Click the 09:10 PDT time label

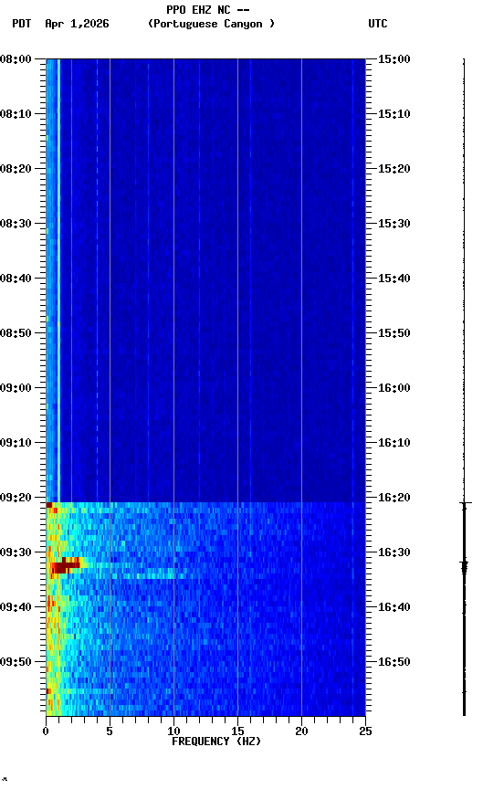[16, 443]
